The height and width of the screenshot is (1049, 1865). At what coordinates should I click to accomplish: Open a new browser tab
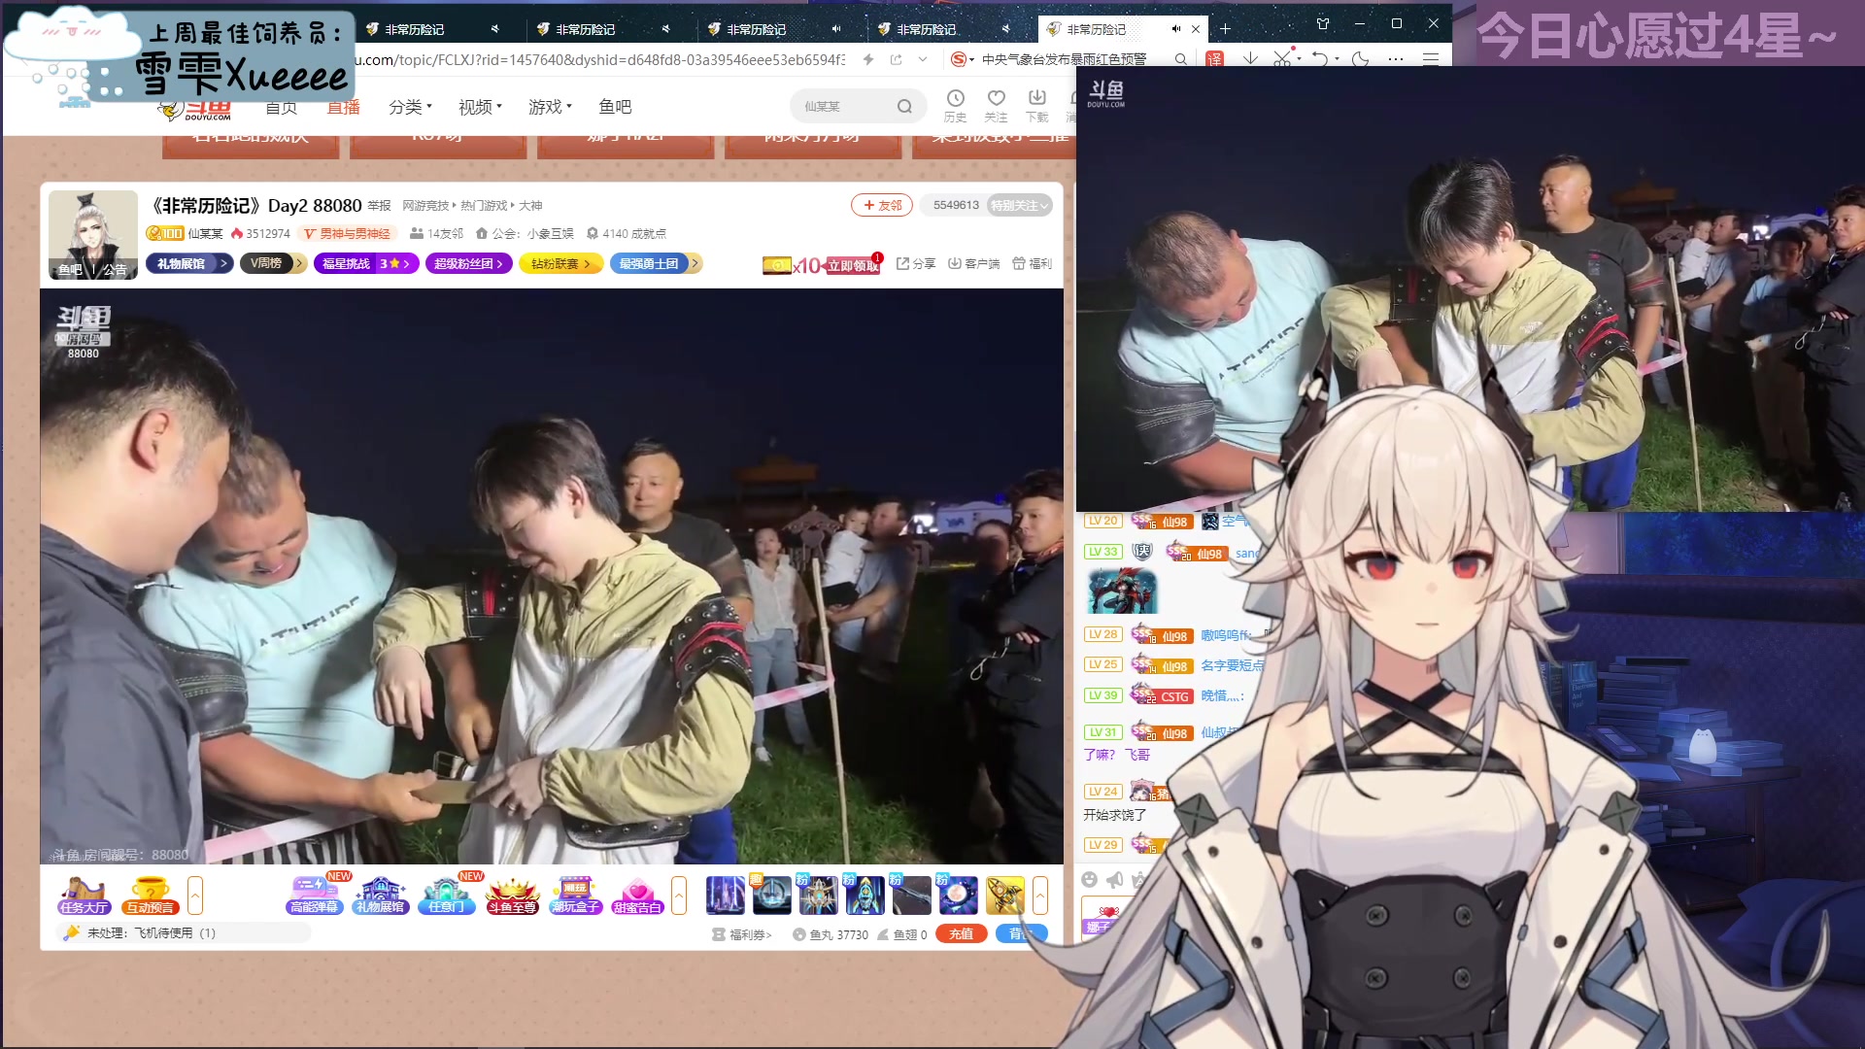pos(1225,29)
